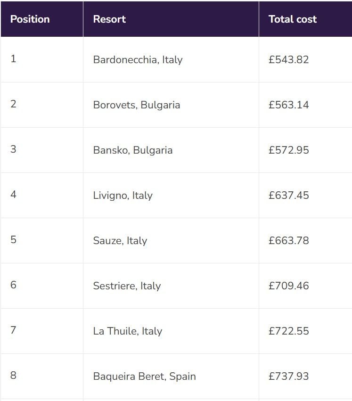Select the Borovets, Bulgaria resort cell

coord(171,105)
